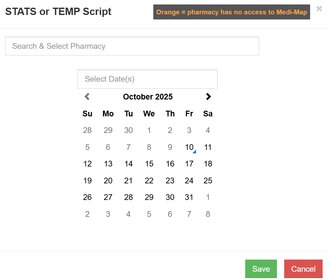Choose Sunday October 26

(x=88, y=197)
